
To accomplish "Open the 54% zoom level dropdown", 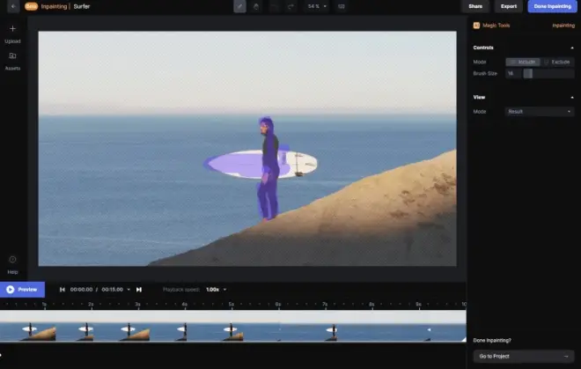I will coord(316,6).
